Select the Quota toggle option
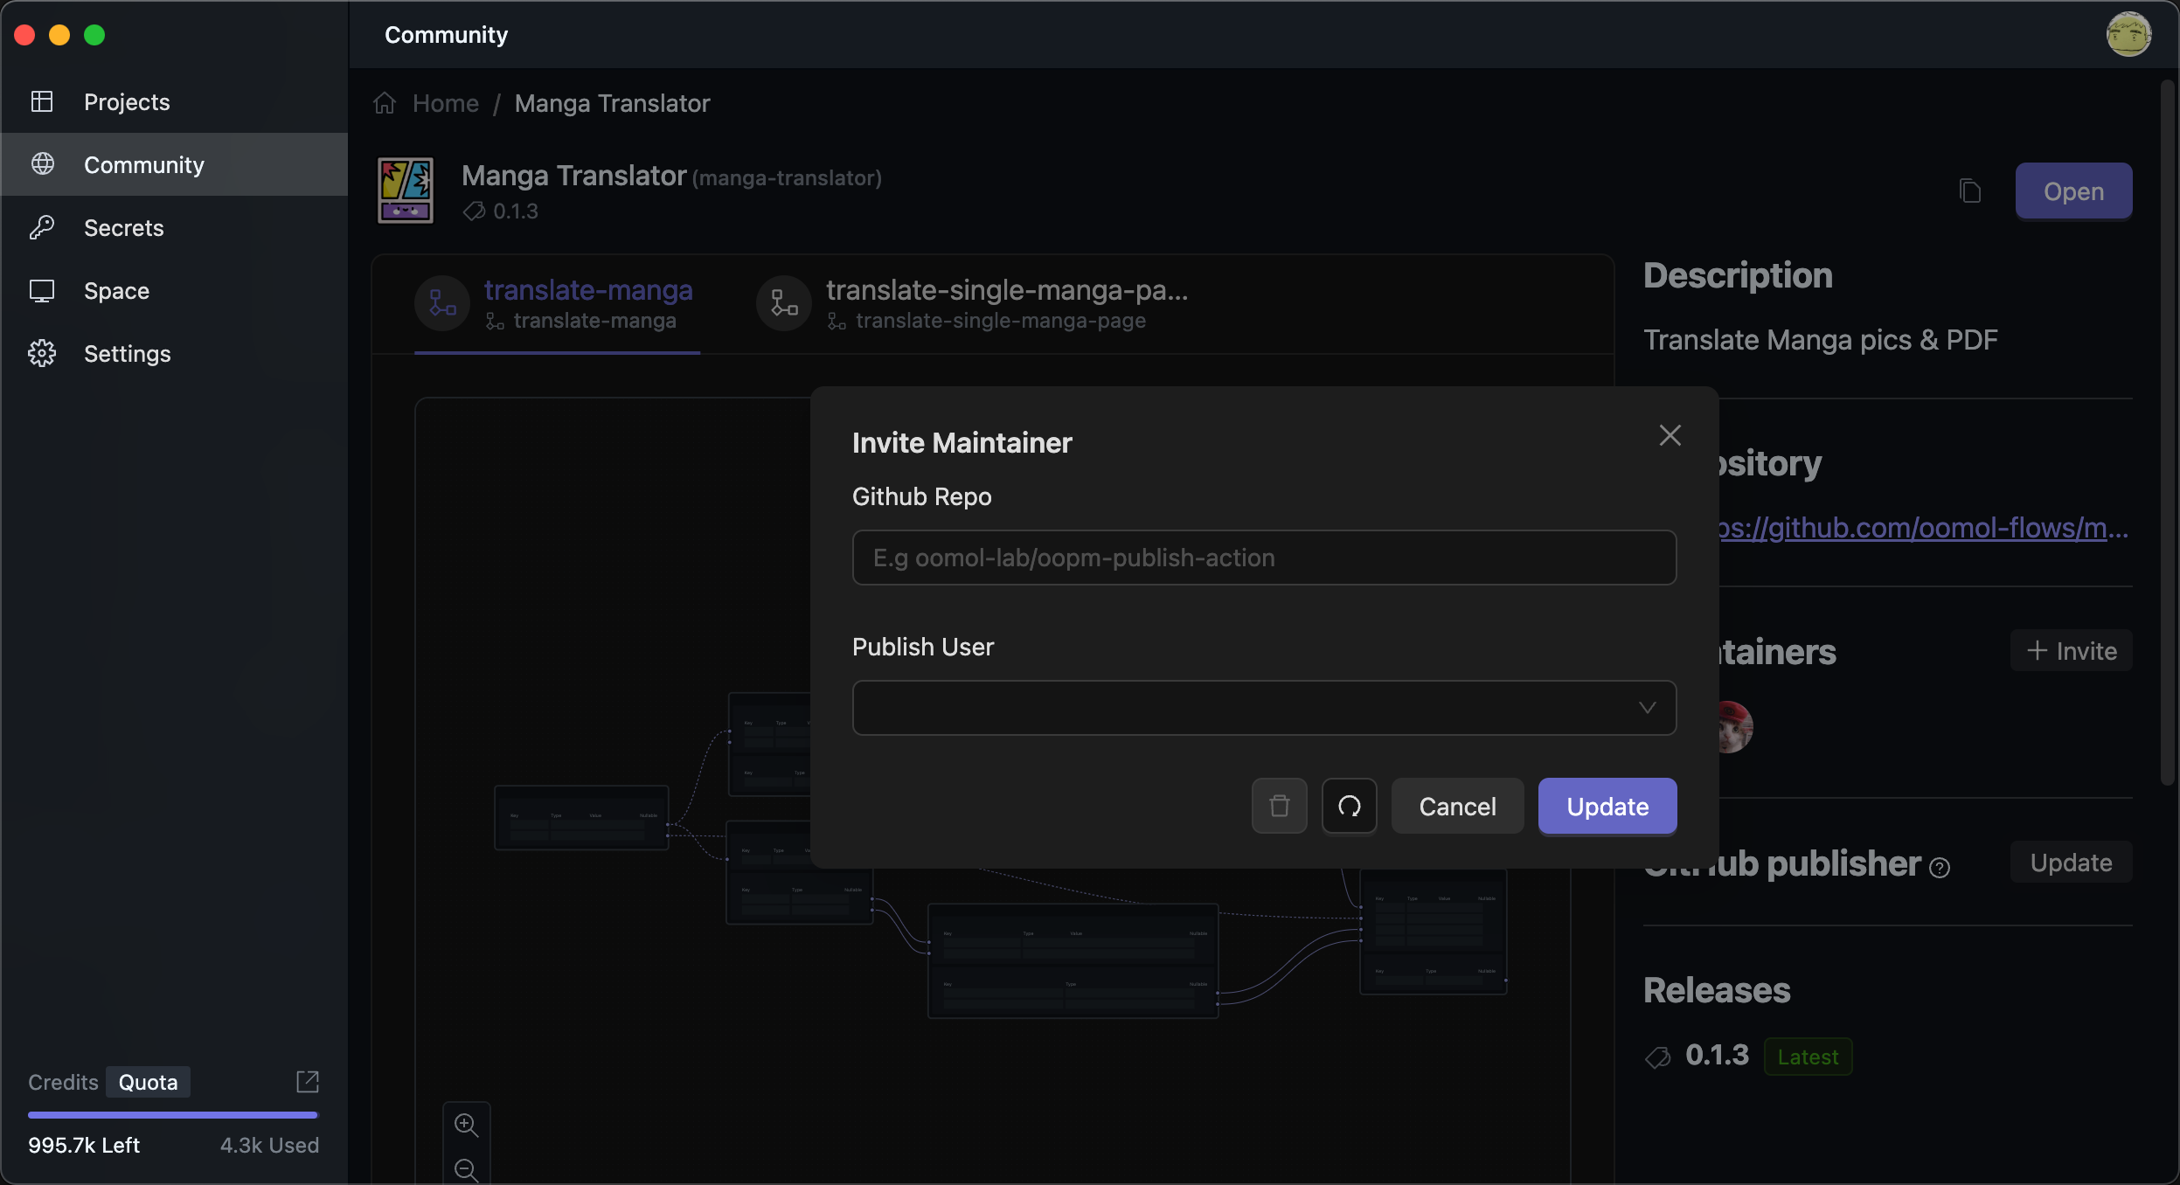 pos(148,1082)
